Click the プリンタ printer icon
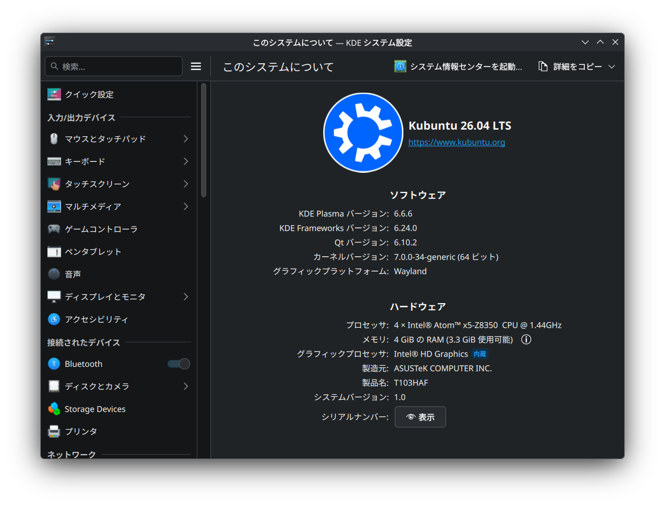Screen dimensions: 665x507 pyautogui.click(x=54, y=431)
